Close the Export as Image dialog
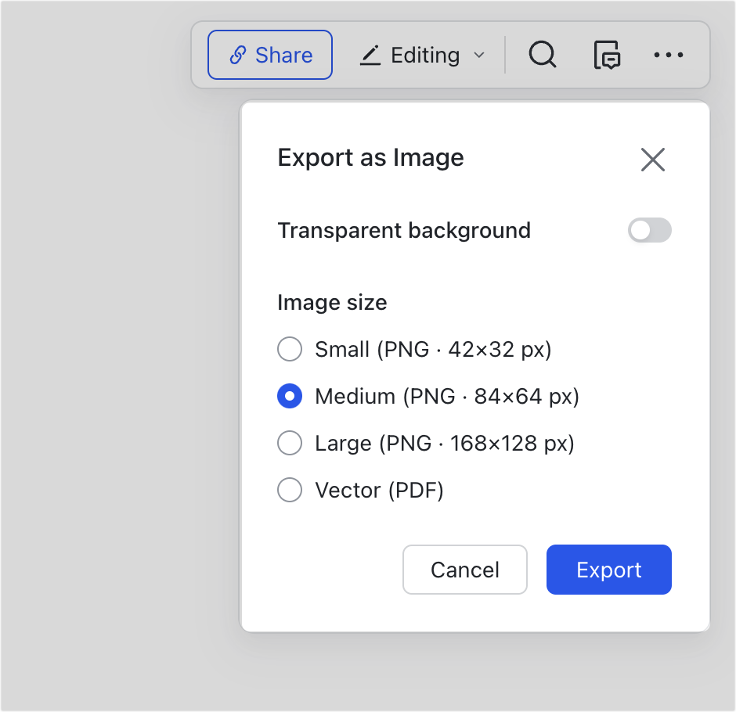This screenshot has width=736, height=712. [653, 160]
